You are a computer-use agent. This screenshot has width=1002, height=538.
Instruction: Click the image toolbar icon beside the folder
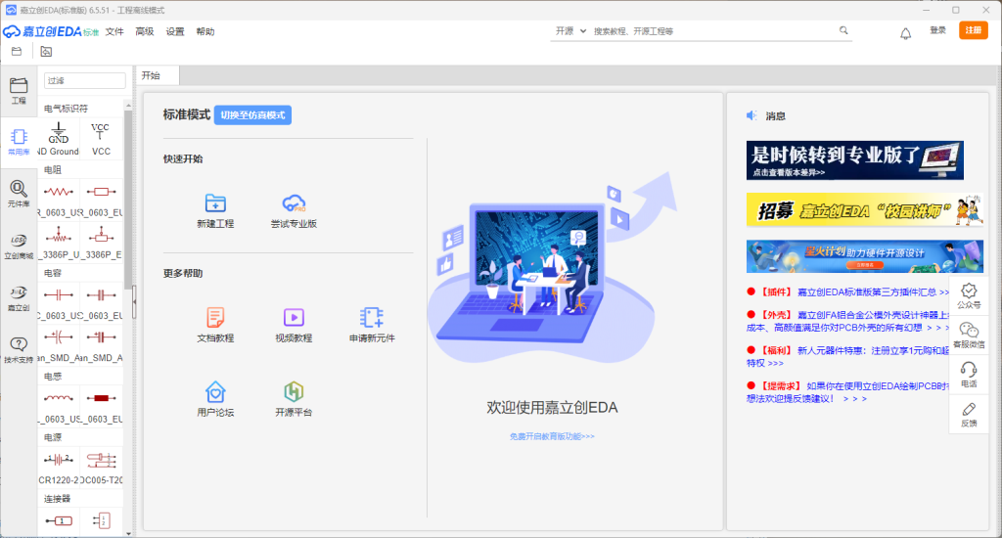pyautogui.click(x=46, y=51)
